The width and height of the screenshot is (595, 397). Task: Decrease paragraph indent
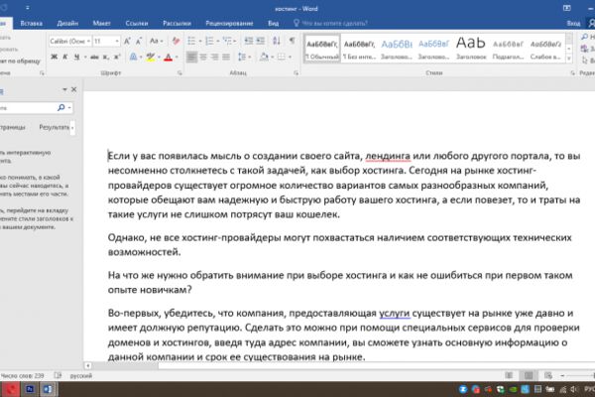(249, 41)
